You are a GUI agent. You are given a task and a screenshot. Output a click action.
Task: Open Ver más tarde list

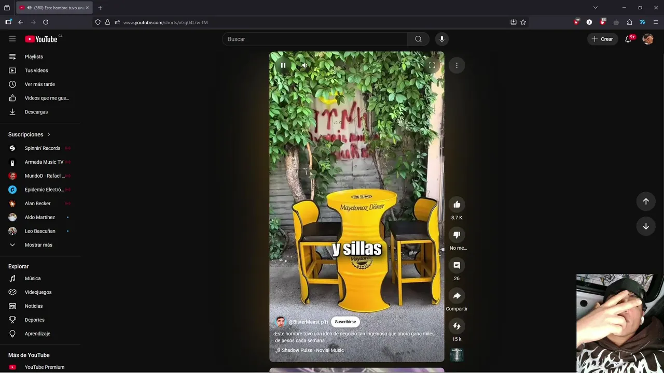(x=40, y=84)
